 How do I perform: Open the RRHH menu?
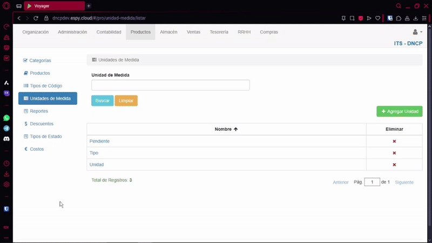coord(244,32)
